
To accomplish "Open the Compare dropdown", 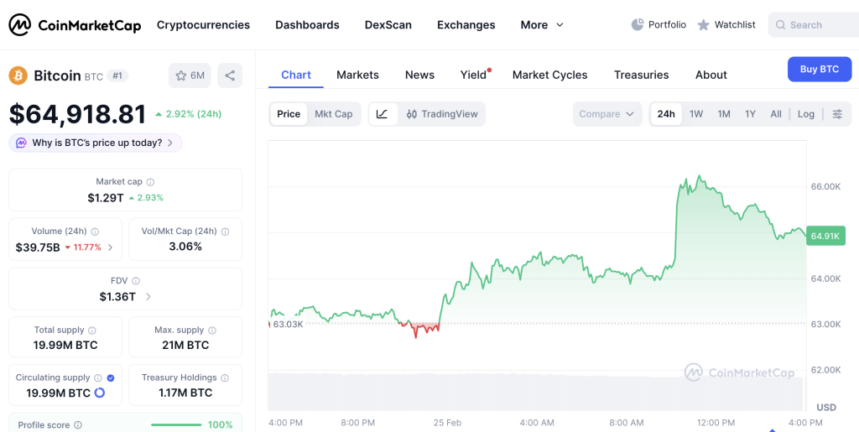I will click(x=607, y=114).
